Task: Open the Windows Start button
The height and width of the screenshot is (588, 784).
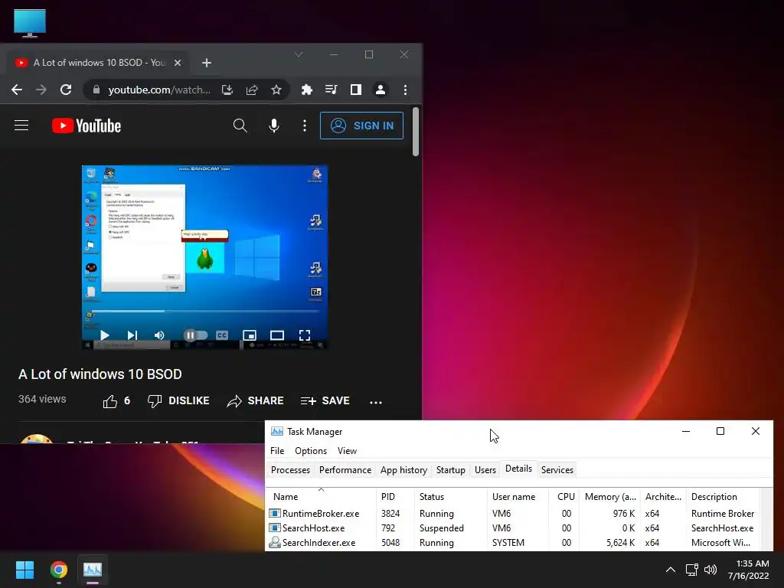Action: (x=24, y=570)
